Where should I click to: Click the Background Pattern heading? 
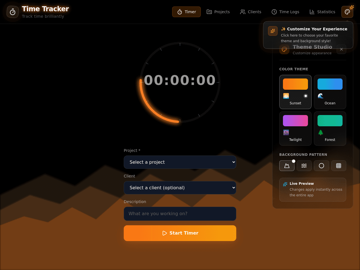point(303,155)
